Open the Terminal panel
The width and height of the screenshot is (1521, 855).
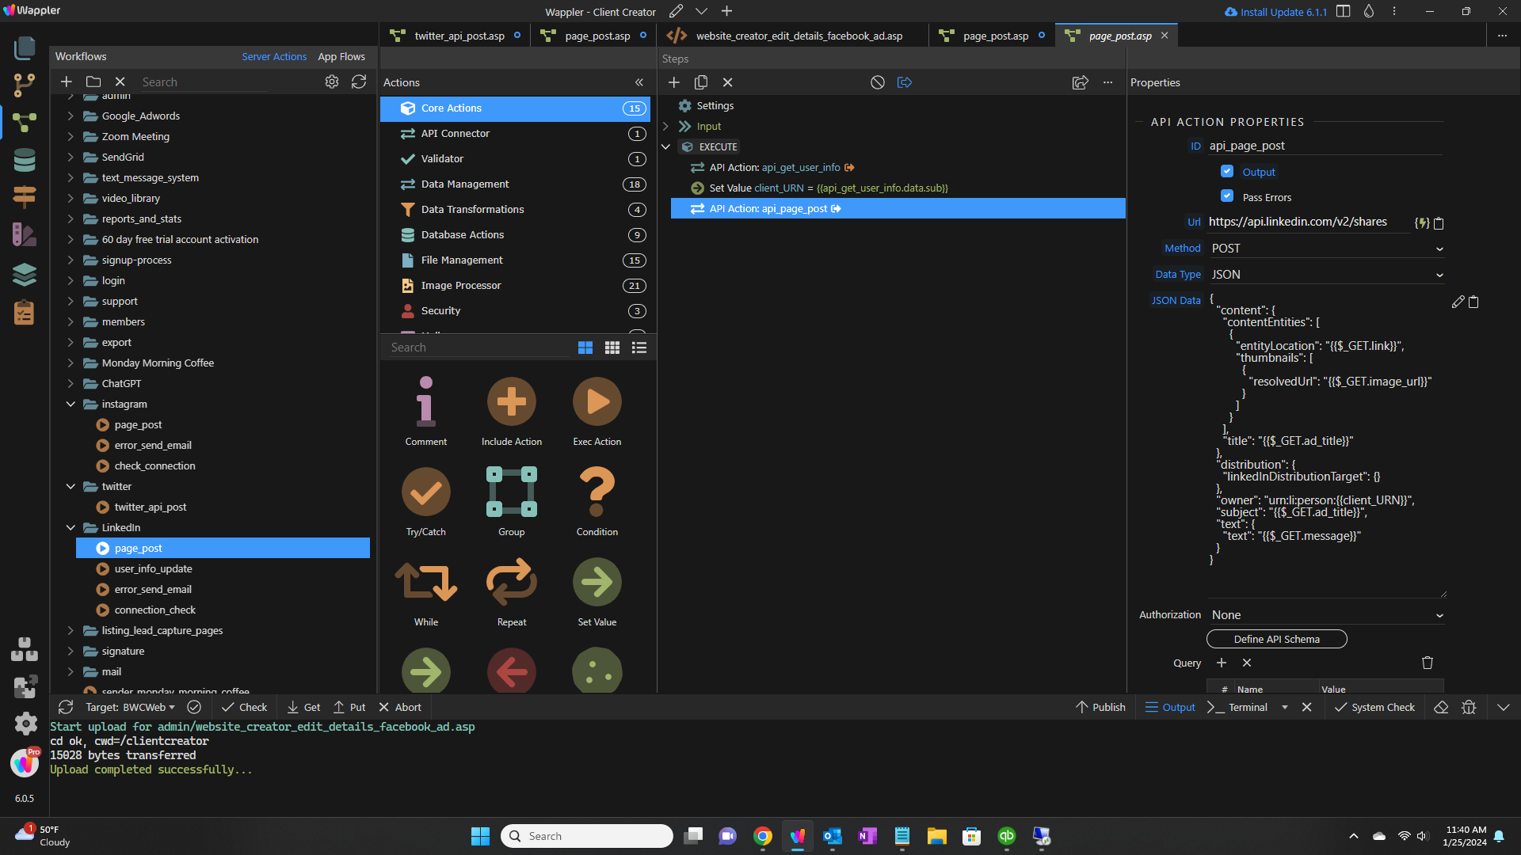[1238, 707]
